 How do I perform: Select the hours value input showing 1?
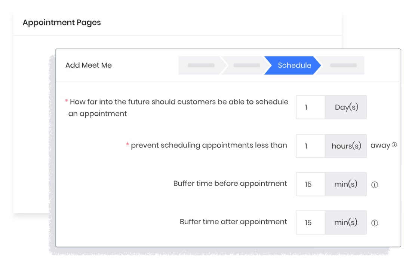(x=310, y=146)
